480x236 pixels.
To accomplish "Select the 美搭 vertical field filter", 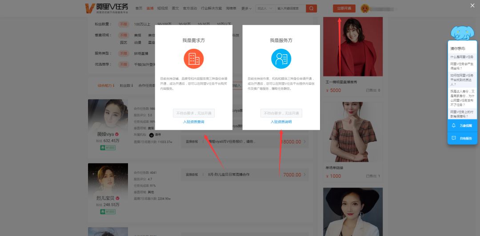I will (x=137, y=35).
